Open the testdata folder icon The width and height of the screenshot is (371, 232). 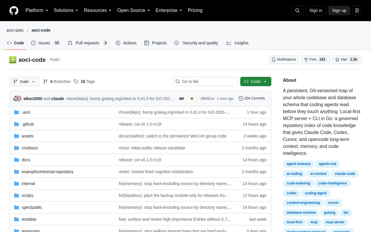(17, 219)
